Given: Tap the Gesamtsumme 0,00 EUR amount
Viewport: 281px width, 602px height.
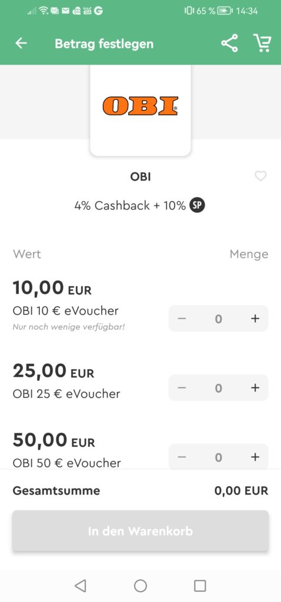Looking at the screenshot, I should click(x=242, y=490).
